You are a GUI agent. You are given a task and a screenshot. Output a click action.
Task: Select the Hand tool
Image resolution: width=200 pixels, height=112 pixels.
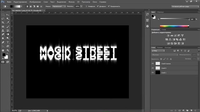(x=3, y=50)
